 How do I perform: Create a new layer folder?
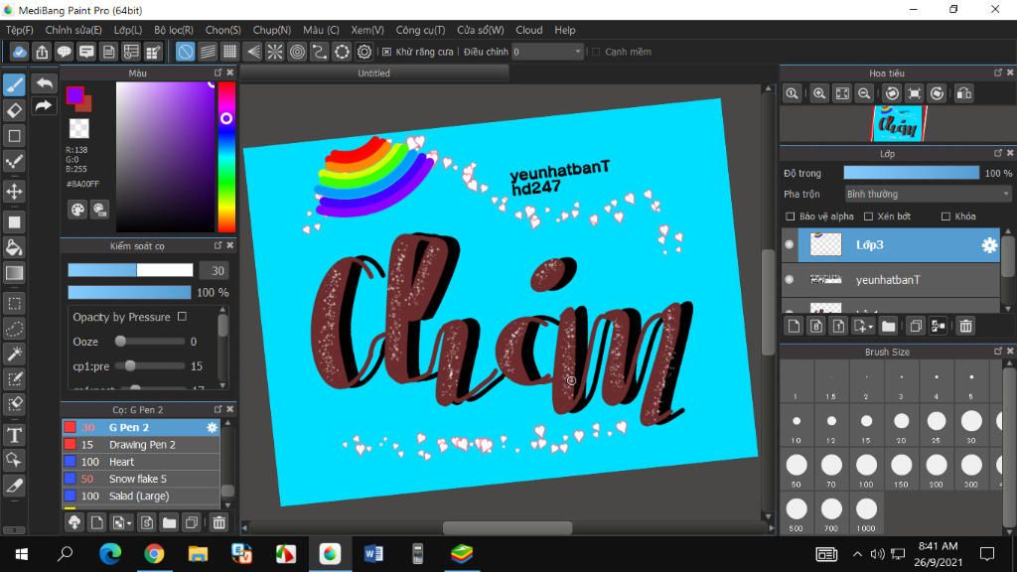(889, 326)
